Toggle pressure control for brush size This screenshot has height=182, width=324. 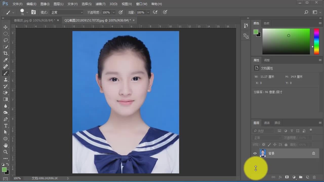click(165, 12)
